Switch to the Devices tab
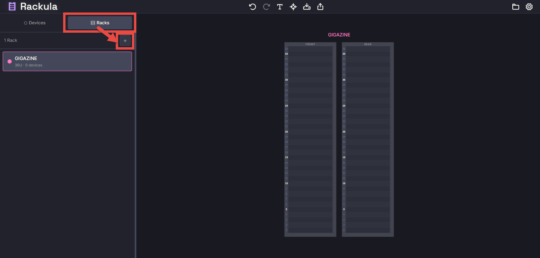The width and height of the screenshot is (540, 258). tap(35, 23)
